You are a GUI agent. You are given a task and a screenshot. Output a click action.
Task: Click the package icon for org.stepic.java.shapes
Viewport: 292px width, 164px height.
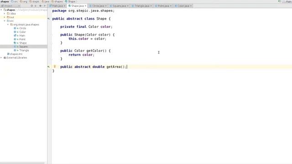point(11,25)
